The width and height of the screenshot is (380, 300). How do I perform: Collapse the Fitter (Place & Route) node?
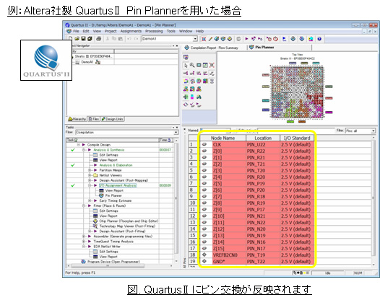(84, 206)
